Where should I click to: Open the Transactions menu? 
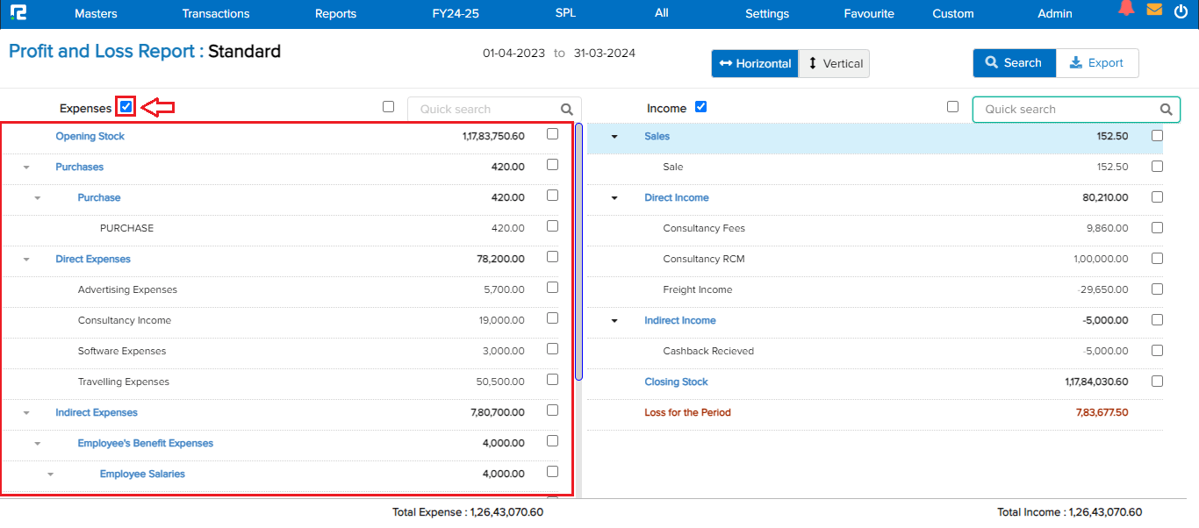pos(216,14)
